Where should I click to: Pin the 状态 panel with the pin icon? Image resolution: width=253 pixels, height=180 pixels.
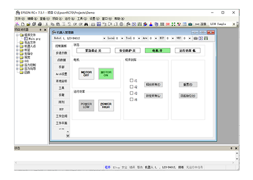point(231,148)
